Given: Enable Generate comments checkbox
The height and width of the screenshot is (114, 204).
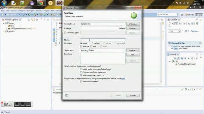Looking at the screenshot, I should (81, 82).
